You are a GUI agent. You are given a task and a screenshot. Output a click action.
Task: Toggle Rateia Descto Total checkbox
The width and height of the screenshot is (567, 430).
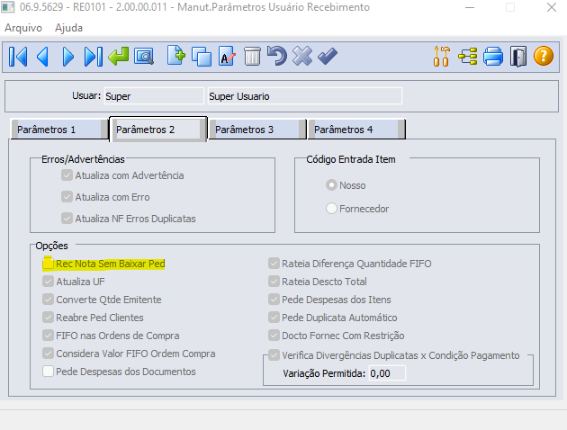point(274,282)
